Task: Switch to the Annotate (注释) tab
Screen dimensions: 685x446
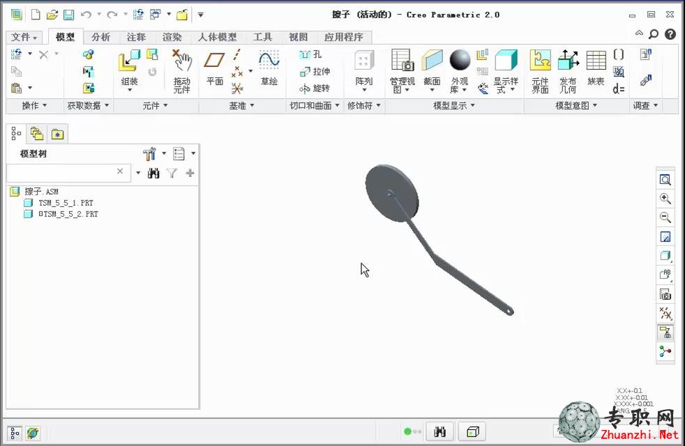Action: (x=136, y=37)
